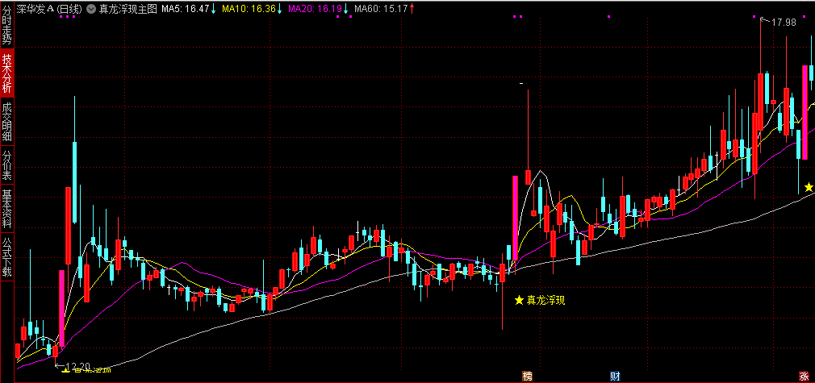The width and height of the screenshot is (815, 383).
Task: Show the 分价表 sidebar tab
Action: coord(7,166)
